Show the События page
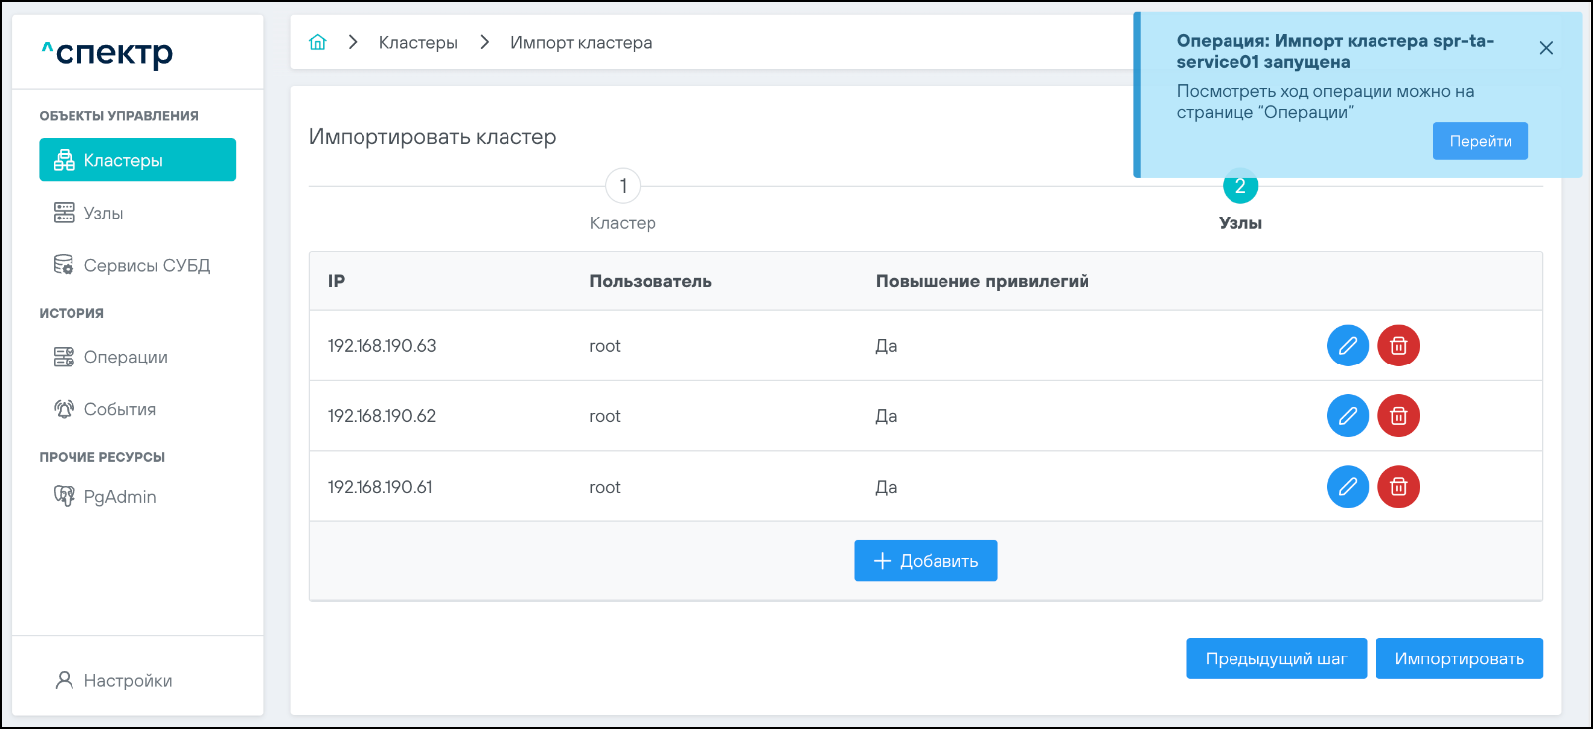 (119, 409)
